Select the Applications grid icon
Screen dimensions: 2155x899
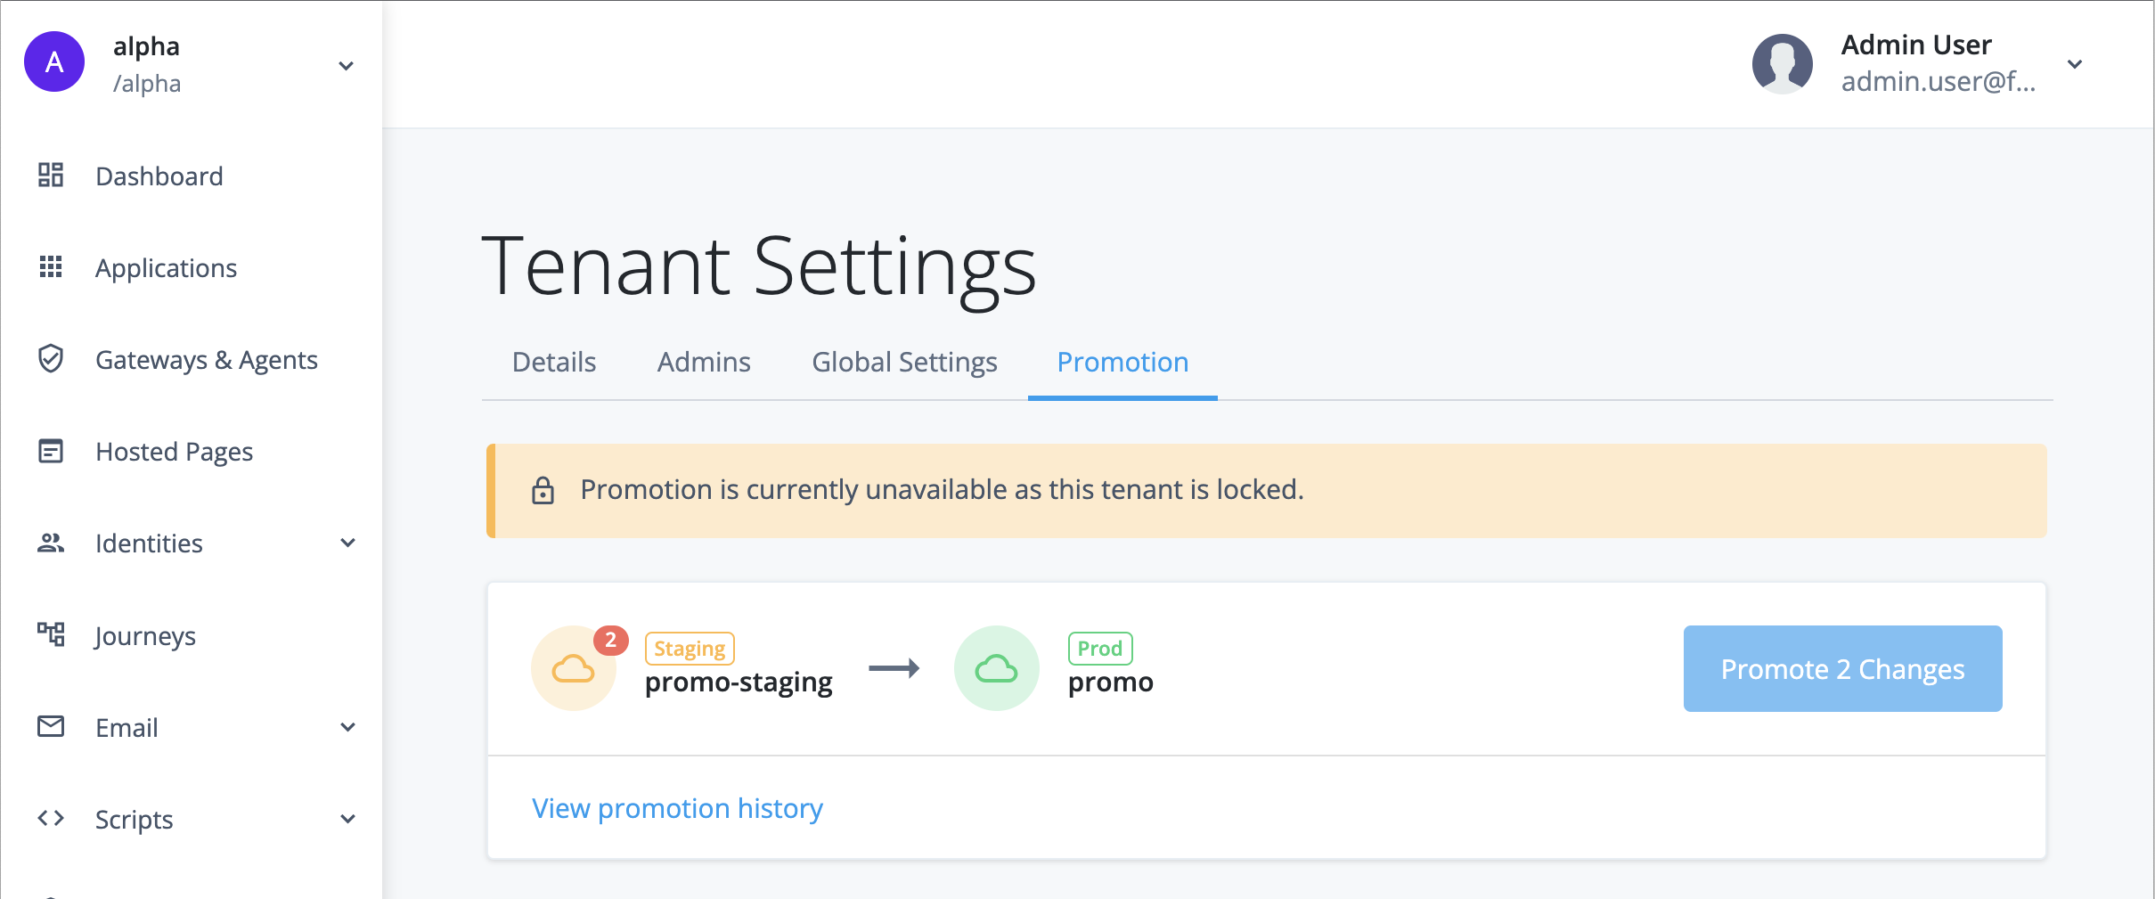tap(51, 267)
